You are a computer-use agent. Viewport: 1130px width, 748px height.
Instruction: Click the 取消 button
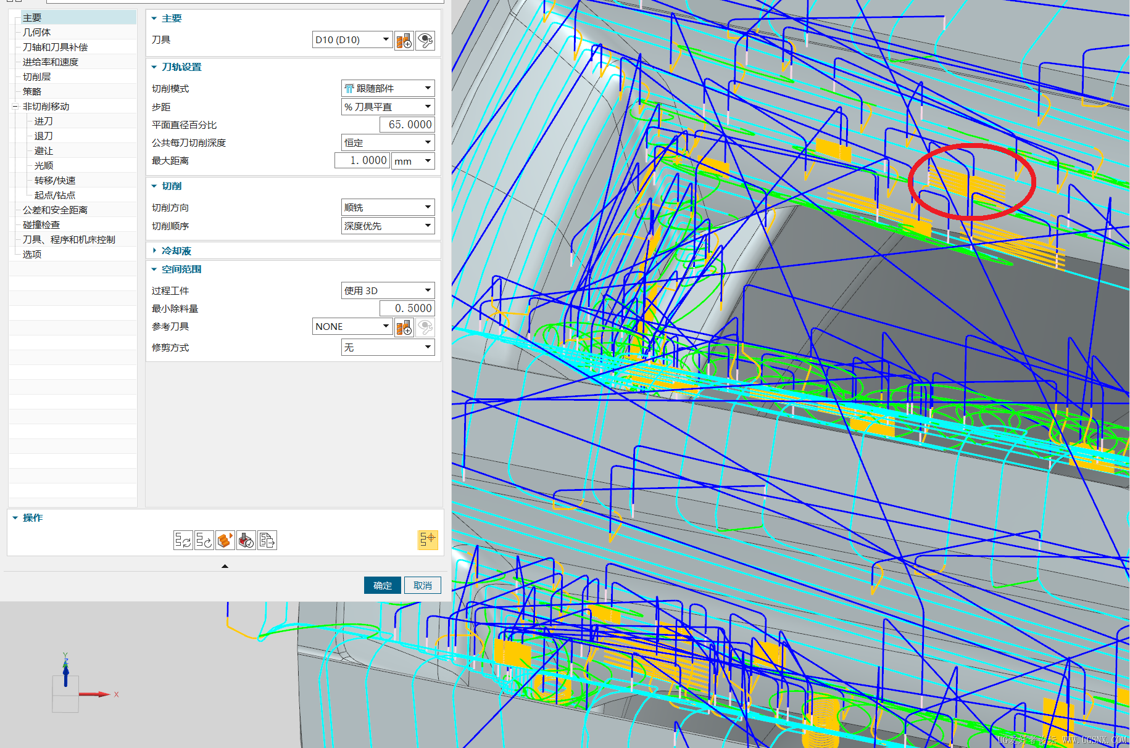click(x=423, y=585)
